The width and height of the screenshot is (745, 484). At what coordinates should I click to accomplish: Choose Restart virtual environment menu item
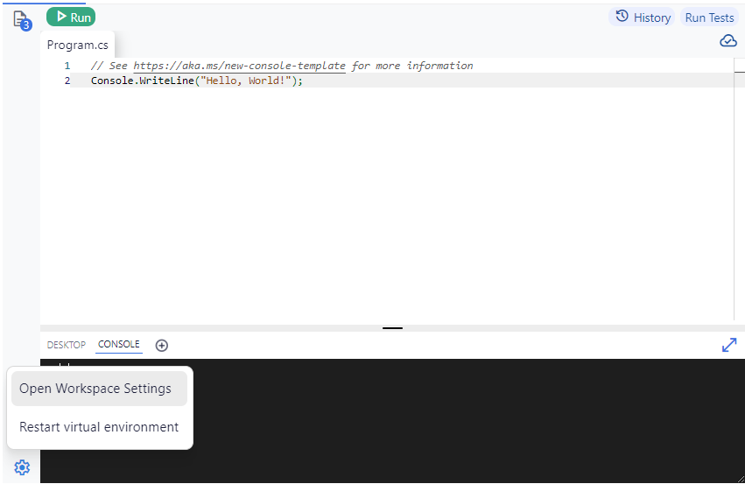click(99, 427)
